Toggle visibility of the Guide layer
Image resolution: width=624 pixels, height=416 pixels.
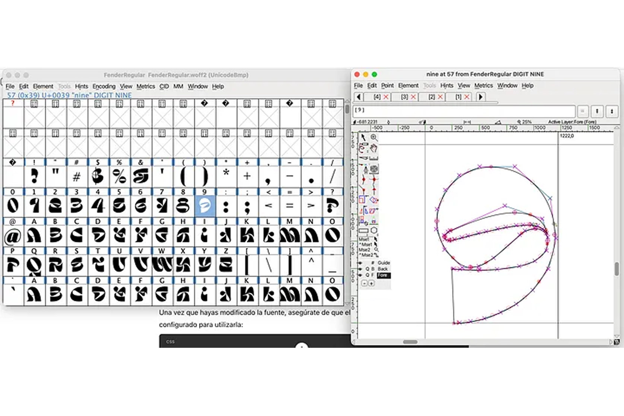(360, 263)
